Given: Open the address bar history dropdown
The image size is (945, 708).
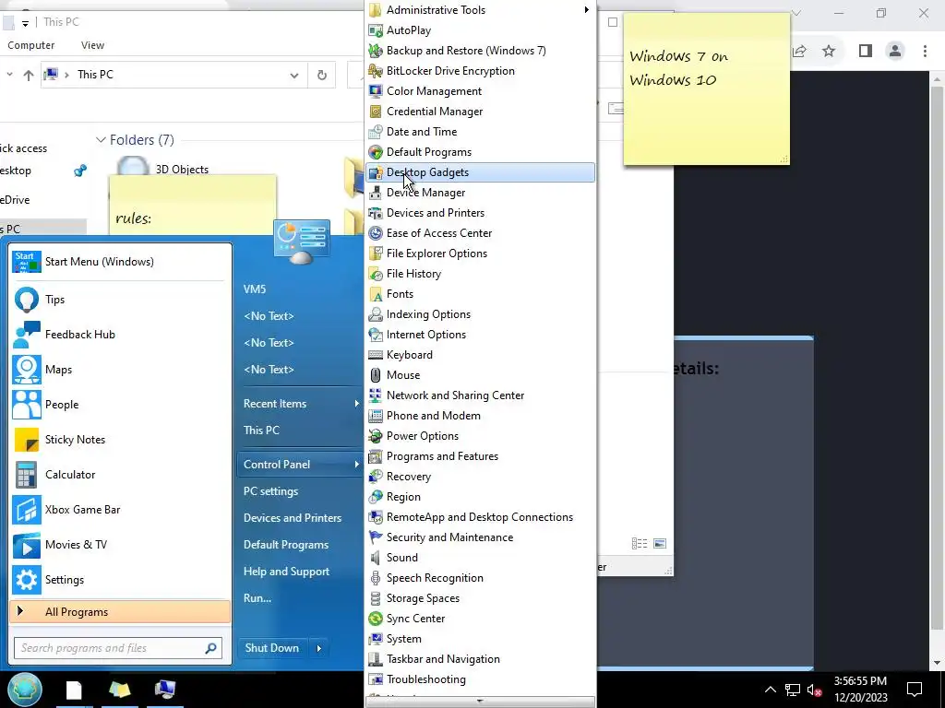Looking at the screenshot, I should coord(294,76).
